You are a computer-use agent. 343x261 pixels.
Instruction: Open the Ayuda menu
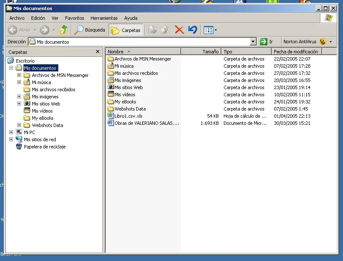[x=131, y=18]
